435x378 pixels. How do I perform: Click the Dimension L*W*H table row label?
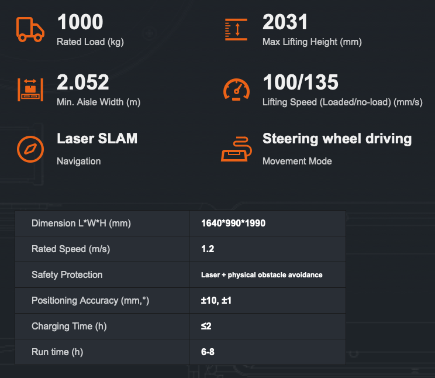81,224
